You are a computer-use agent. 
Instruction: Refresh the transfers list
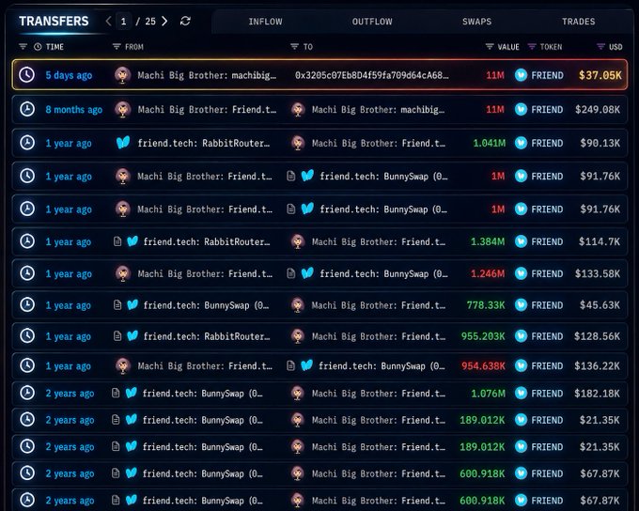185,22
